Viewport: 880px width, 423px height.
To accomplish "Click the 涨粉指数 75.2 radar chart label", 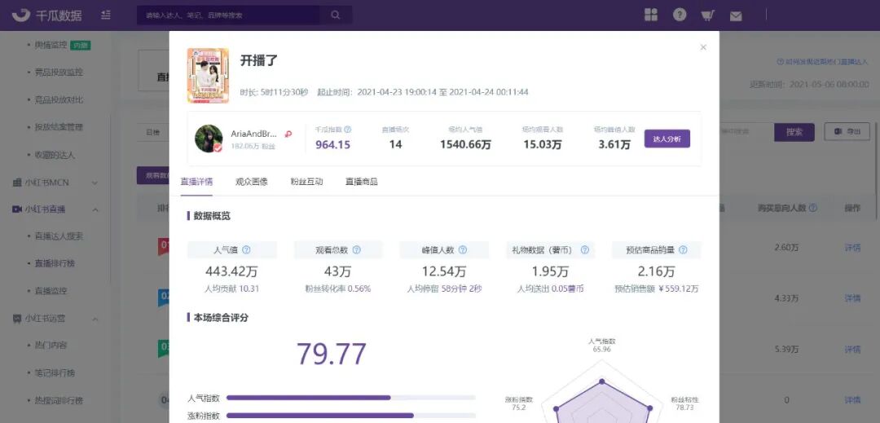I will [x=518, y=403].
